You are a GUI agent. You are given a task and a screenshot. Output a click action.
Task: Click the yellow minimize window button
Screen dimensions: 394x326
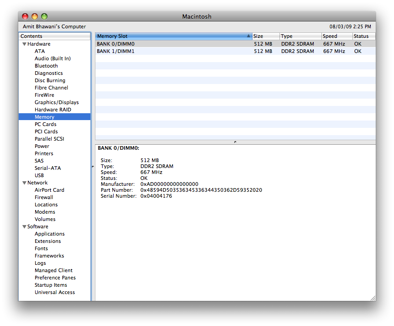(35, 16)
